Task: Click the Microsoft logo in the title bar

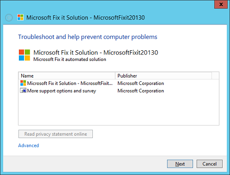Action: pos(20,18)
